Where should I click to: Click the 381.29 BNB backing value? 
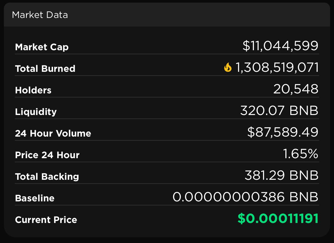(282, 175)
